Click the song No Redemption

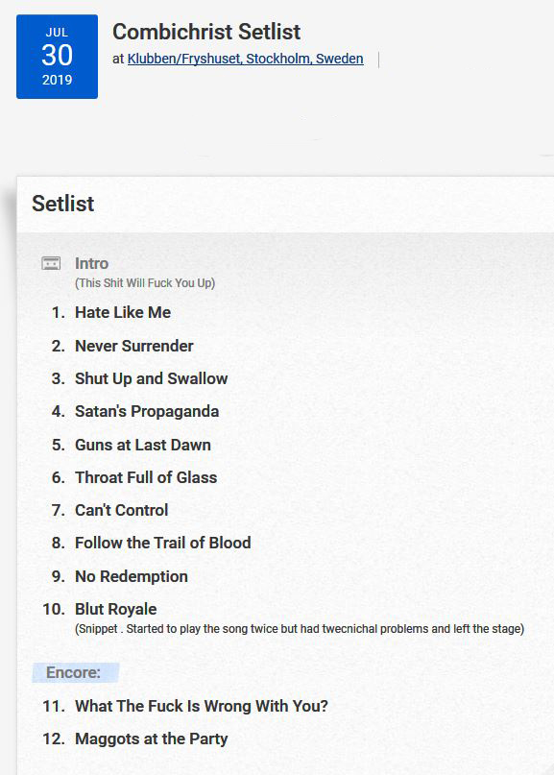coord(131,576)
